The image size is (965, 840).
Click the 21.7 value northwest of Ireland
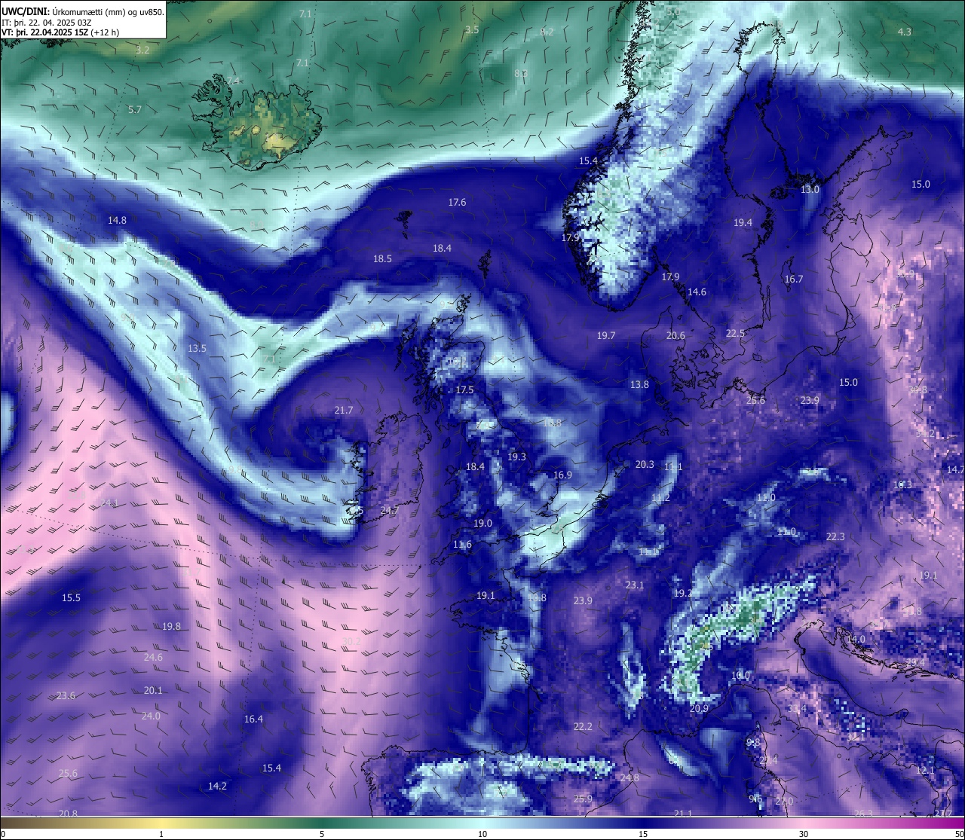point(343,410)
